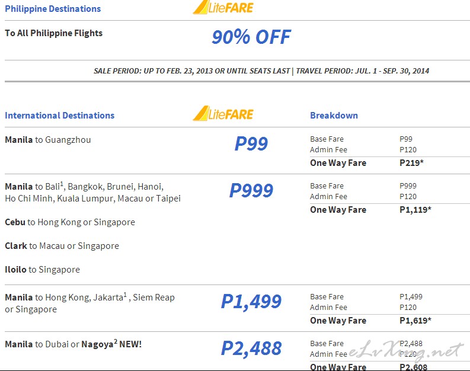The image size is (470, 371).
Task: Click Manila to Dubai or Nagoya route
Action: coord(73,344)
